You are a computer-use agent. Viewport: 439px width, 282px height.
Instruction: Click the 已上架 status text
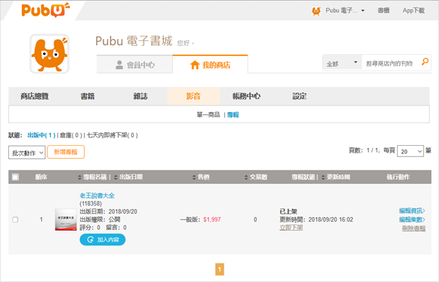tap(288, 211)
